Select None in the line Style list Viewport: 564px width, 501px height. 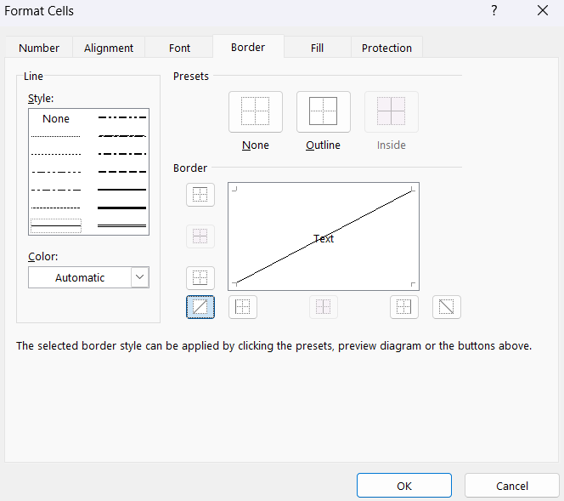[56, 119]
